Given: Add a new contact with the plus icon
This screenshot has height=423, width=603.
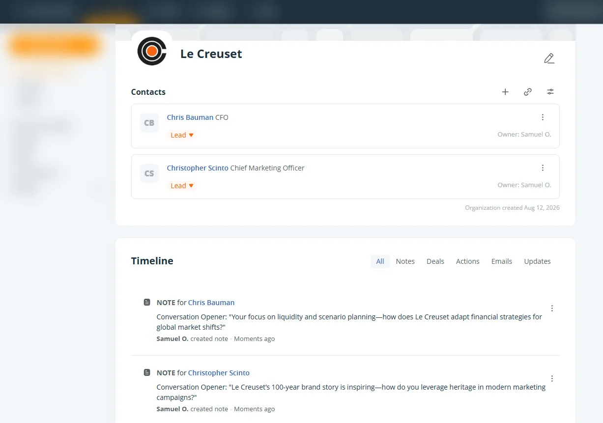Looking at the screenshot, I should (x=505, y=92).
